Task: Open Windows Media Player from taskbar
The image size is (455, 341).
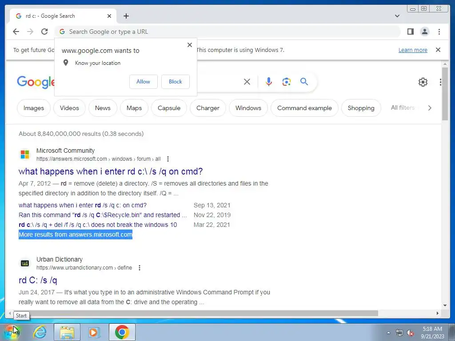Action: coord(93,332)
